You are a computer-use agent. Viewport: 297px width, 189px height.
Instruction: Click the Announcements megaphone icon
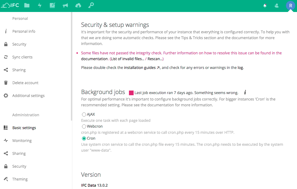[x=65, y=5]
